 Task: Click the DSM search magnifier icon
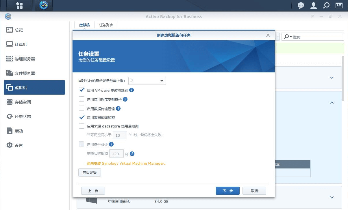coord(326,5)
